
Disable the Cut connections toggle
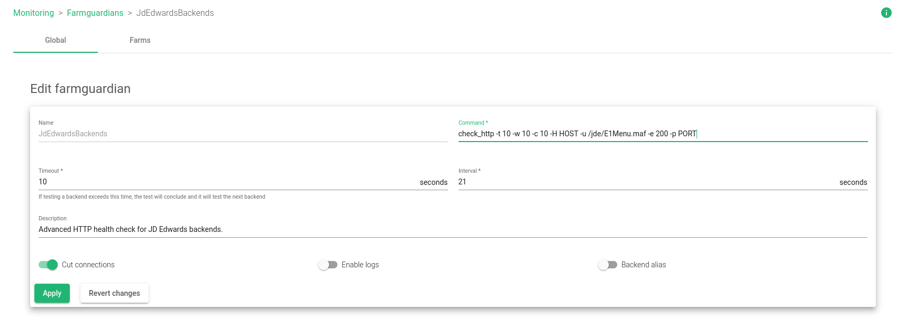(48, 265)
